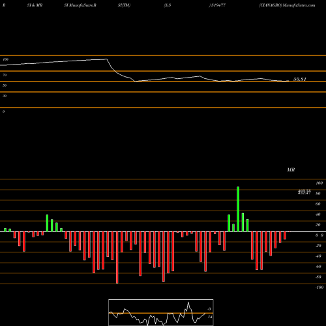Click the RSI axis label 30
This screenshot has width=326, height=326.
click(x=5, y=96)
